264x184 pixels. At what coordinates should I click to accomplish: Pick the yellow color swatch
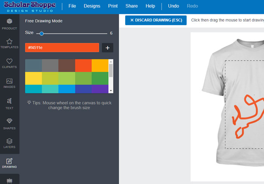point(34,78)
